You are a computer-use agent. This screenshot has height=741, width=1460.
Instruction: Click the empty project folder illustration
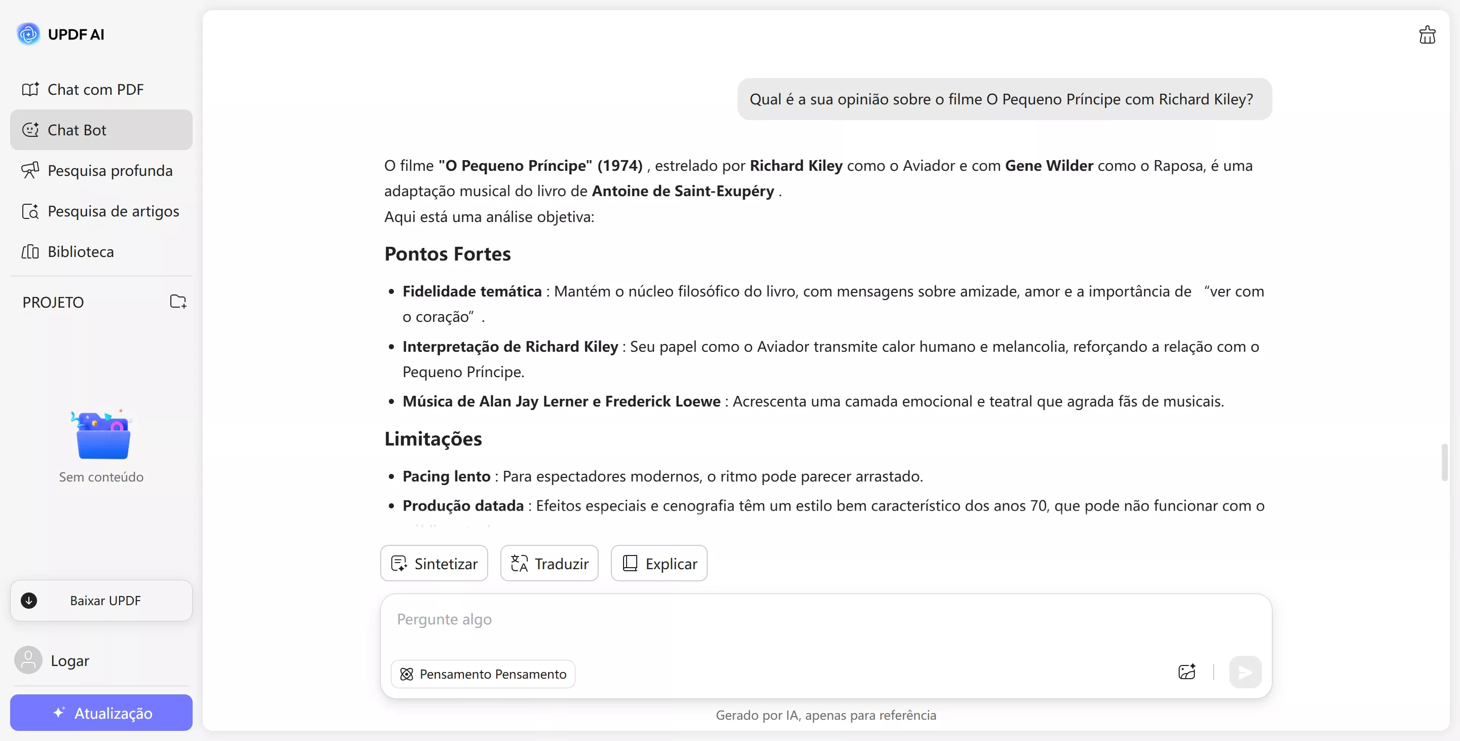point(102,435)
